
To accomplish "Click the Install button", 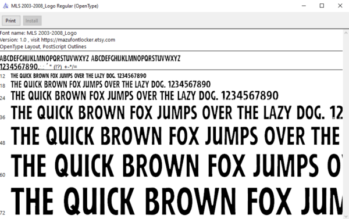I will pyautogui.click(x=32, y=21).
